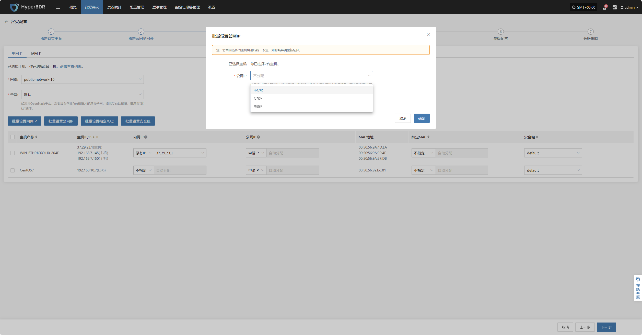Click 取消 in the dialog

[x=403, y=118]
